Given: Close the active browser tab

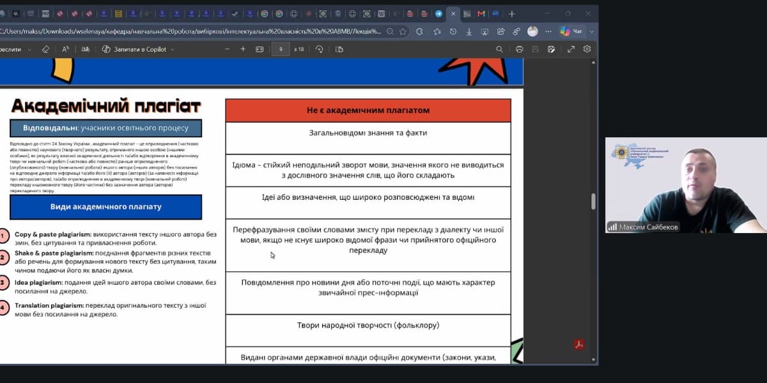Looking at the screenshot, I should pyautogui.click(x=453, y=13).
